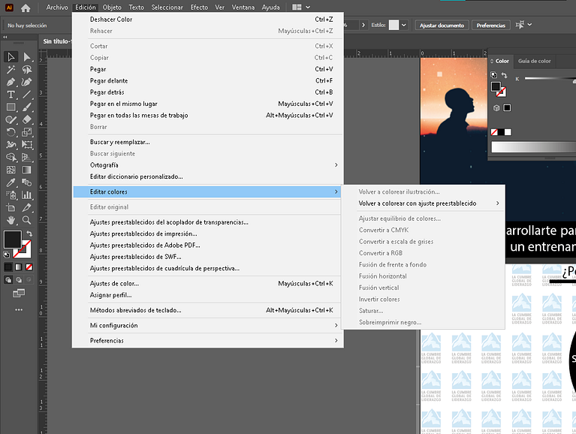Click the Ajustar documento button
This screenshot has width=576, height=434.
tap(441, 25)
